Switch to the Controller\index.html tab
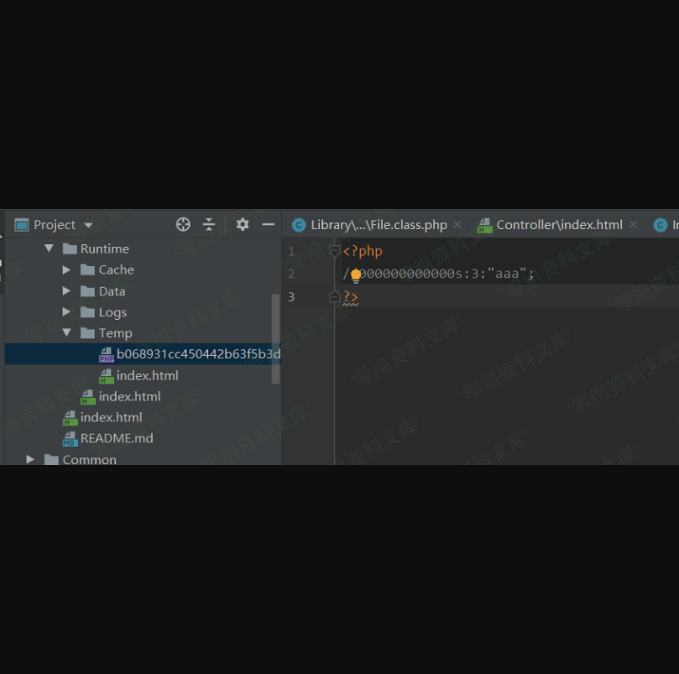Image resolution: width=679 pixels, height=674 pixels. (x=558, y=225)
